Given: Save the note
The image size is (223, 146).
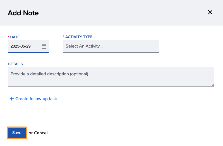Looking at the screenshot, I should [x=17, y=133].
